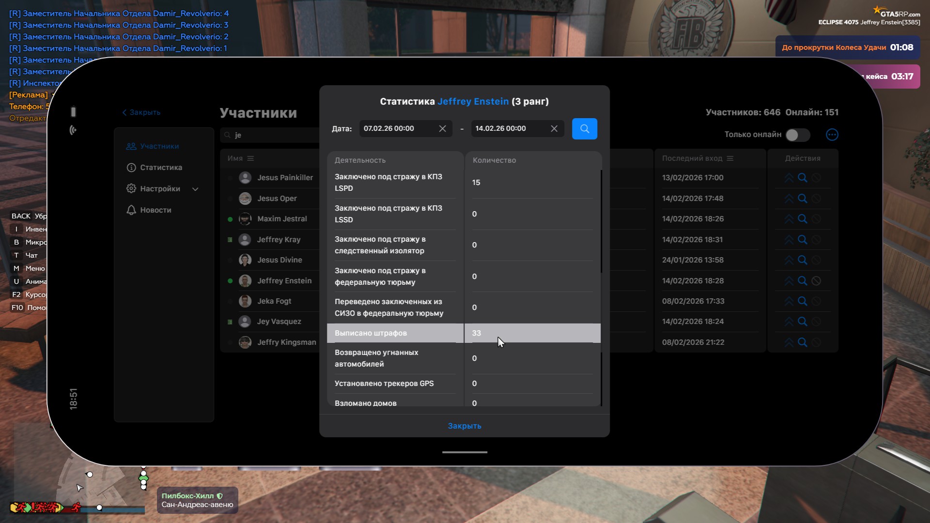Open Статистика in the sidebar
This screenshot has height=523, width=930.
[x=161, y=168]
